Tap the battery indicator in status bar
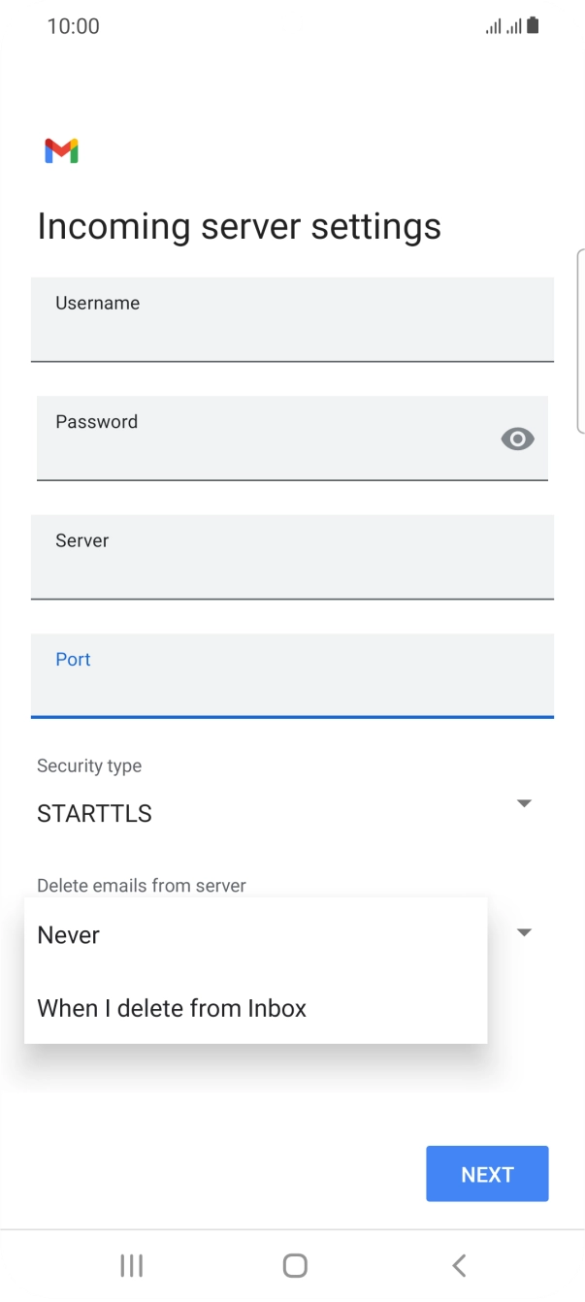Viewport: 585px width, 1302px height. pyautogui.click(x=532, y=26)
